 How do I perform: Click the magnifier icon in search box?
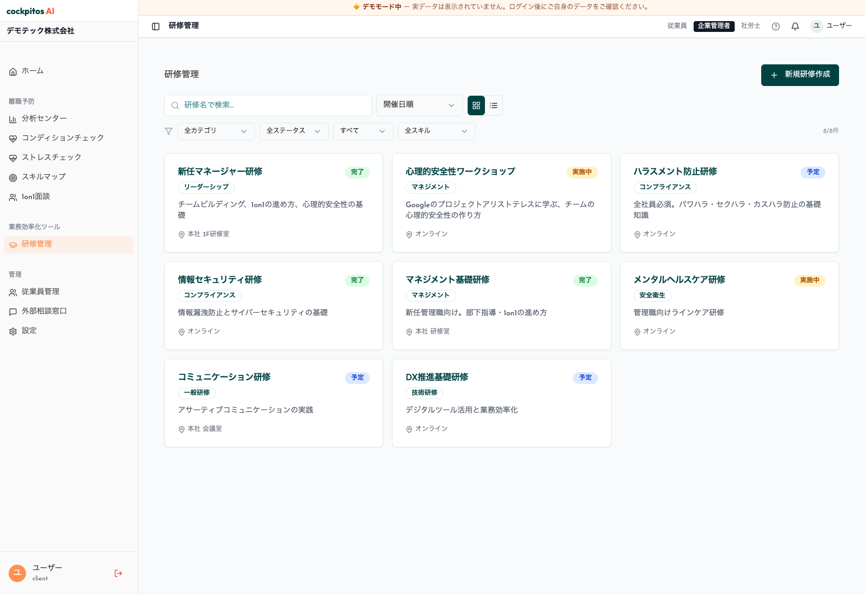(175, 105)
